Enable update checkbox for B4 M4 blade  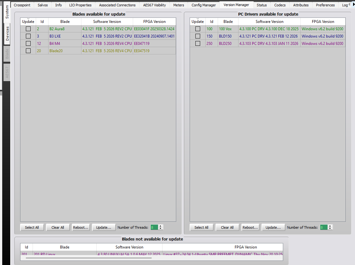28,43
